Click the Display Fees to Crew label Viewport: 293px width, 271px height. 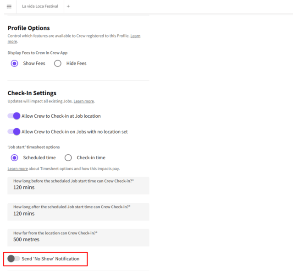pyautogui.click(x=38, y=53)
